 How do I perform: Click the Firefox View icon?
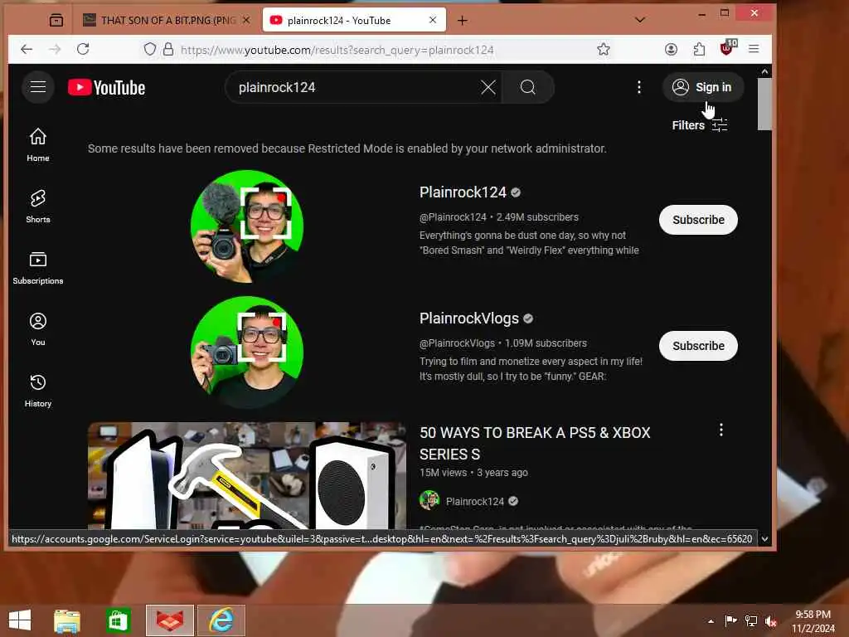pos(56,21)
